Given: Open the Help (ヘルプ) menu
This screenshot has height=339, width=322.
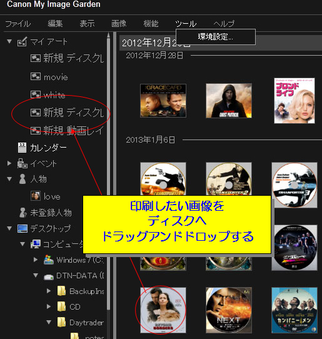Looking at the screenshot, I should click(x=224, y=24).
